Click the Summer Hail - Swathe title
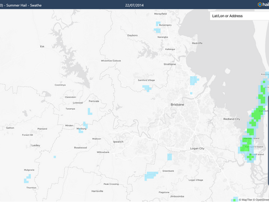 pyautogui.click(x=24, y=6)
